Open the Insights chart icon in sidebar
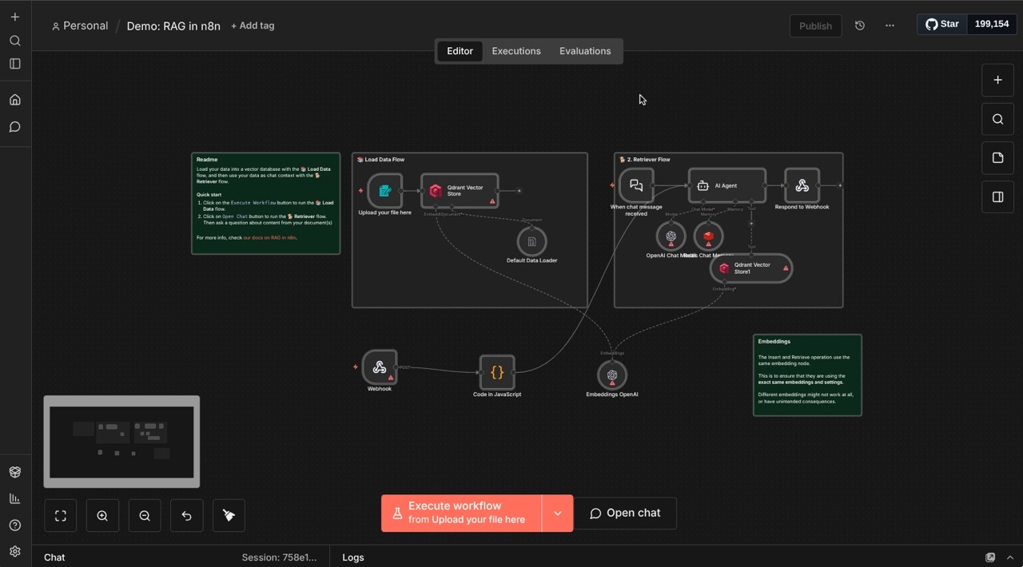 (15, 498)
